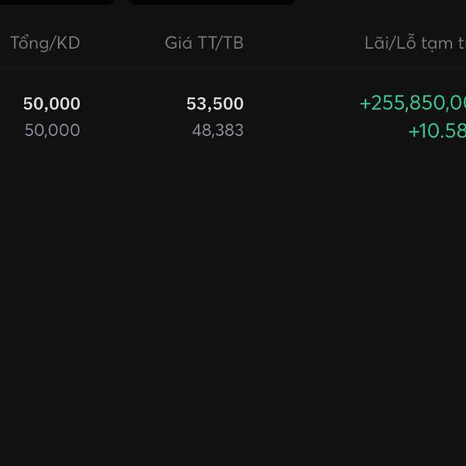Select the gray tradable quantity 50,000
This screenshot has width=466, height=466.
[x=52, y=130]
